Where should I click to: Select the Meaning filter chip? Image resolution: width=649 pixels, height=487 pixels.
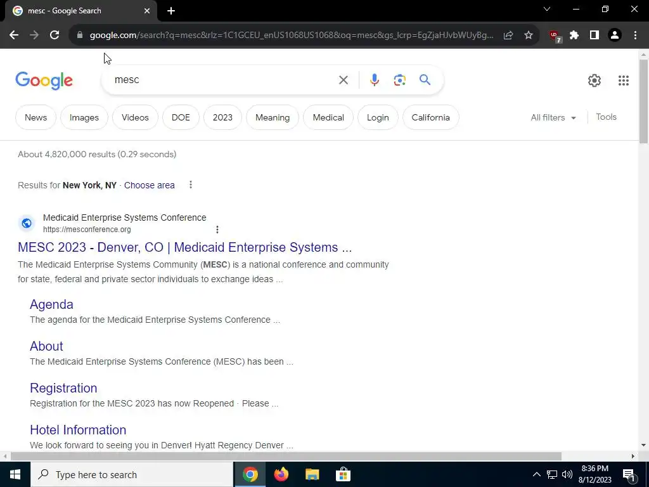coord(273,117)
